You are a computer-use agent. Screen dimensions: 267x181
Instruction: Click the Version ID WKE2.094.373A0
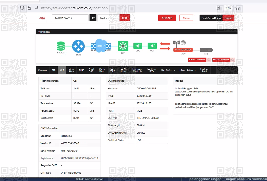(x=70, y=143)
